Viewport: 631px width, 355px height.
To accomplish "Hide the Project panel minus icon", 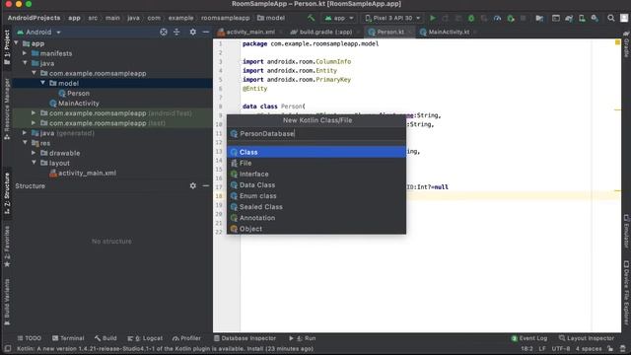I will (x=206, y=32).
